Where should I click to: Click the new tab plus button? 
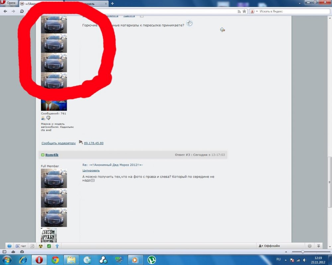tap(113, 4)
